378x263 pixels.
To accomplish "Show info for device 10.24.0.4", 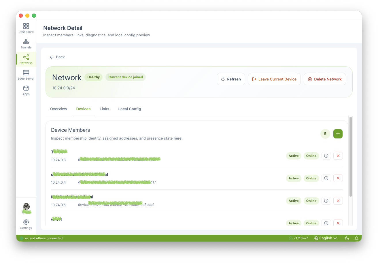I will (x=326, y=178).
